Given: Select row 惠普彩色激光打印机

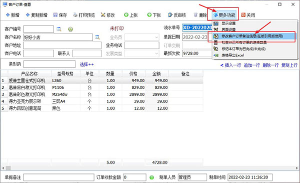Looking at the screenshot, I should tap(102, 94).
